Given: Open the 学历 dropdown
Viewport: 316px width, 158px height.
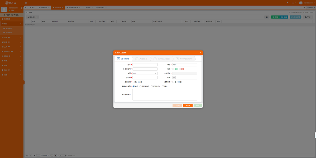Looking at the screenshot, I should (x=145, y=73).
